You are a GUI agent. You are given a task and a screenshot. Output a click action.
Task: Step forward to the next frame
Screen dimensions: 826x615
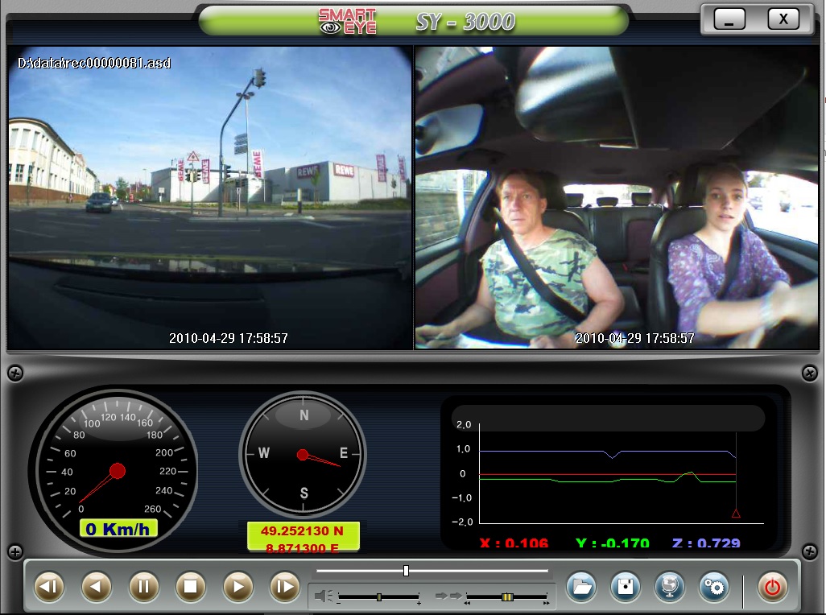pos(285,587)
